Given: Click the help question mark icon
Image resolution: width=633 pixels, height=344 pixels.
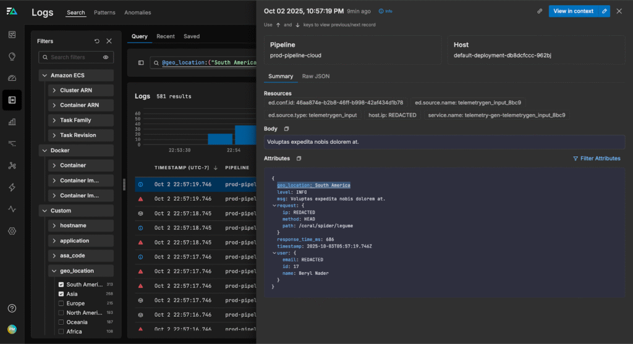Looking at the screenshot, I should [x=12, y=308].
